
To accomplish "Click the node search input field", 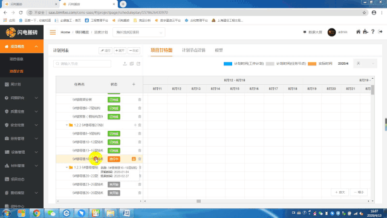I will [x=82, y=64].
